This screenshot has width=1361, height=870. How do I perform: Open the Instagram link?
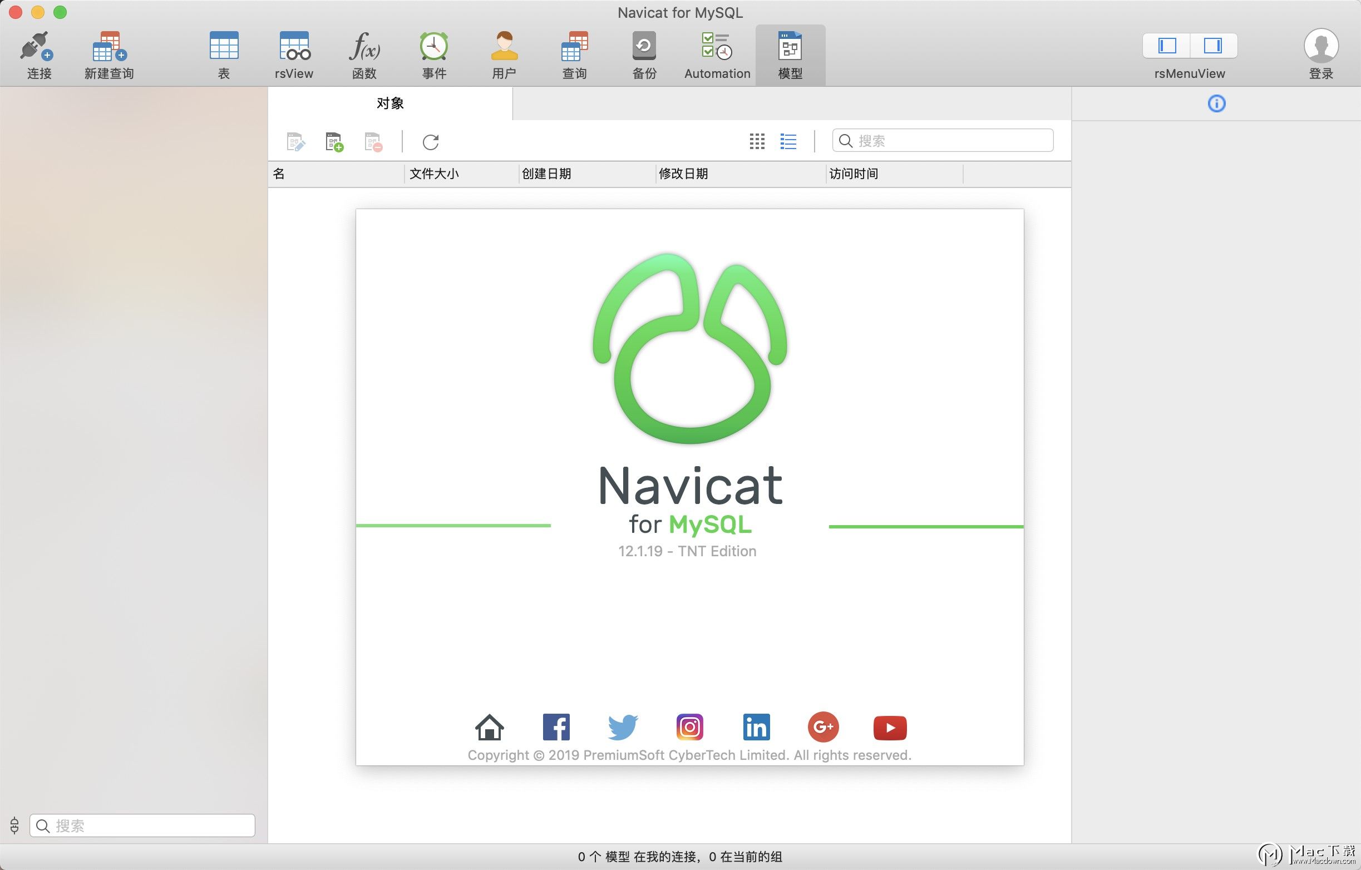(x=689, y=727)
